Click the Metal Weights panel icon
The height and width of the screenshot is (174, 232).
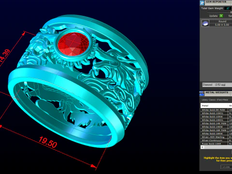click(202, 93)
